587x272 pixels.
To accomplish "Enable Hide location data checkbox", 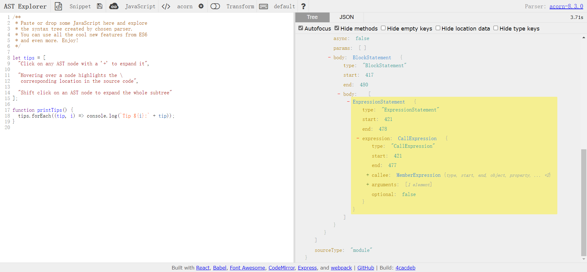I will [438, 28].
